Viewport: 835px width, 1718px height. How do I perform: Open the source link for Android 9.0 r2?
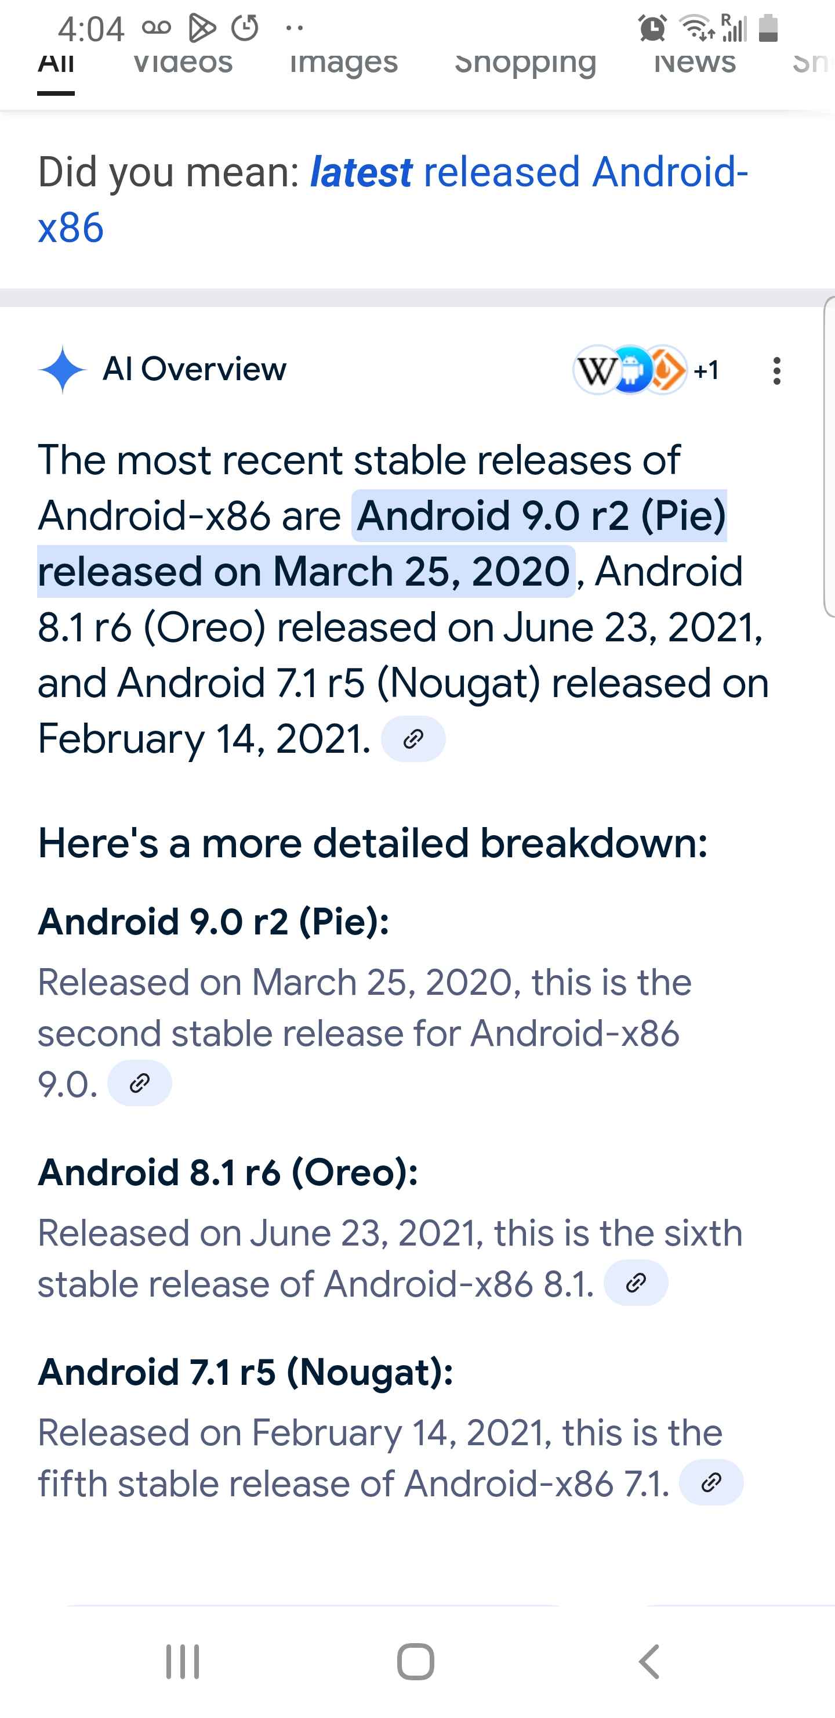[139, 1083]
